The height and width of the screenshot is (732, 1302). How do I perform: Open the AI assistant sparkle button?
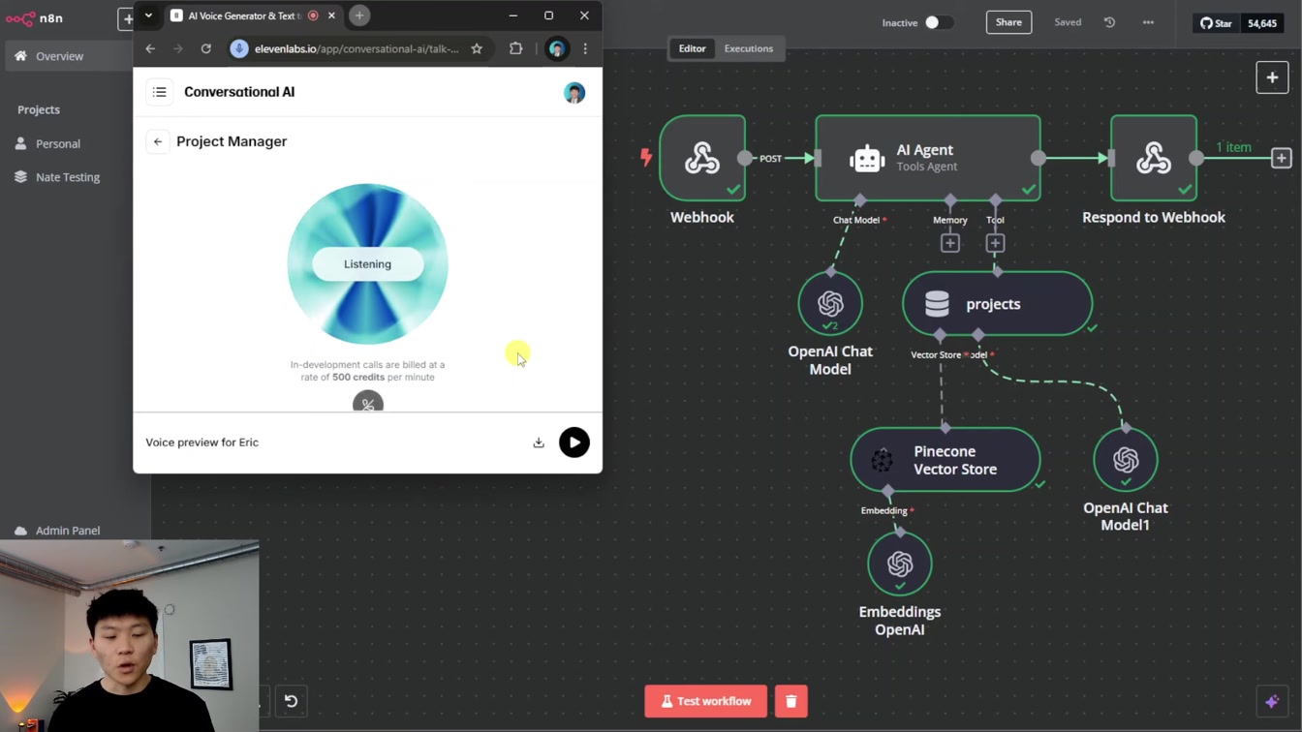[1272, 701]
